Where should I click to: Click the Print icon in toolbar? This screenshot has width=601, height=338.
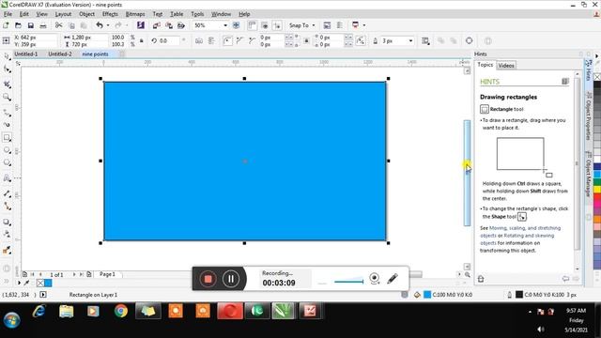(x=43, y=25)
